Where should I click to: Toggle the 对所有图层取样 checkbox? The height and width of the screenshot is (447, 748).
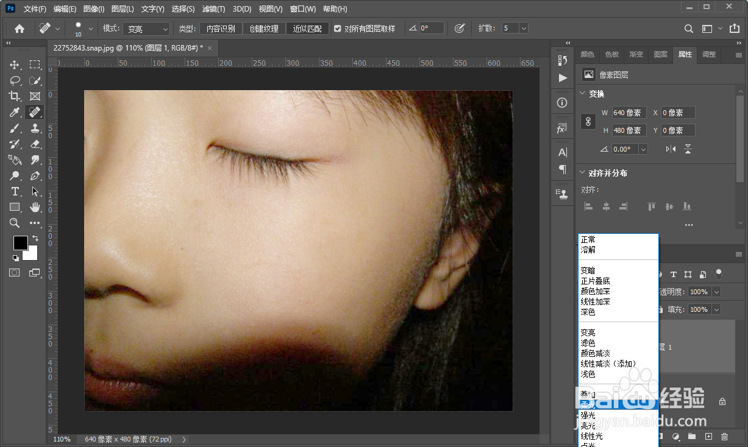[x=338, y=29]
